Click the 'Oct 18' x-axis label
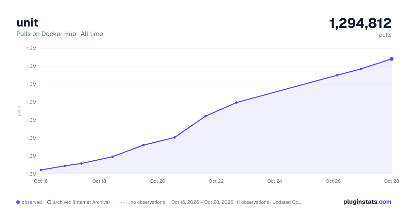 click(99, 181)
